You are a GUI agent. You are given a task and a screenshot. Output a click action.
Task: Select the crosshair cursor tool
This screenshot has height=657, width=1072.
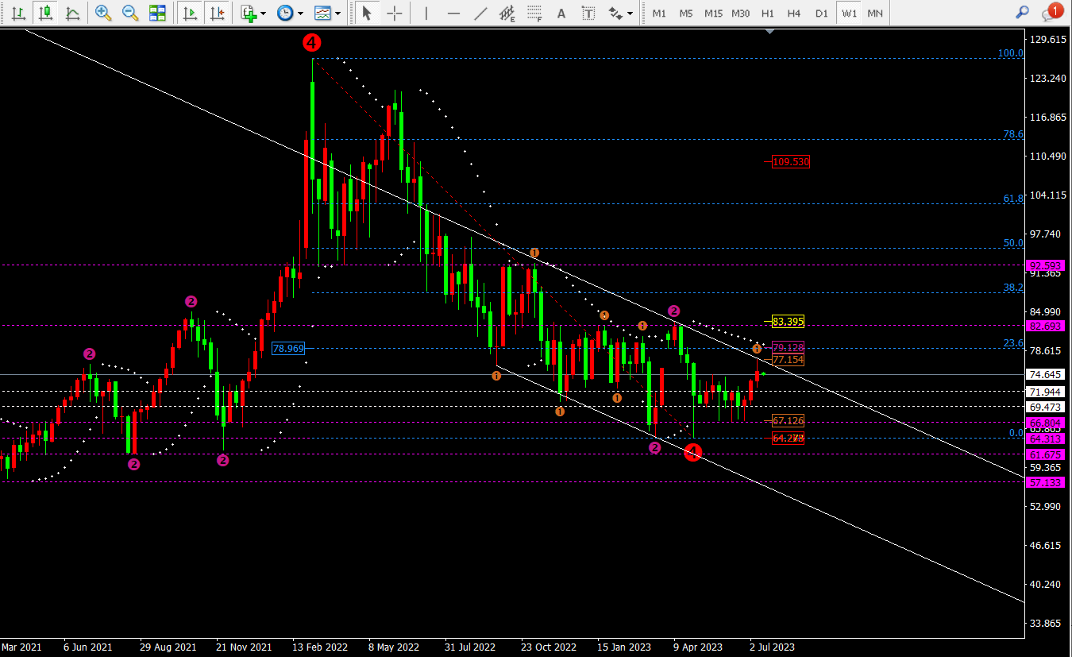click(394, 13)
